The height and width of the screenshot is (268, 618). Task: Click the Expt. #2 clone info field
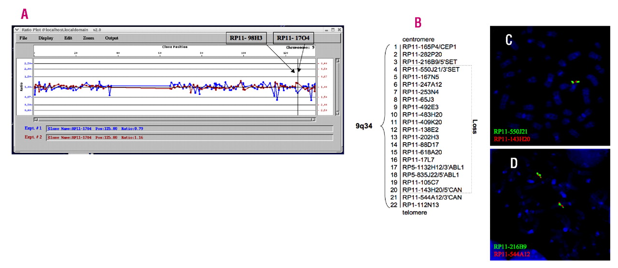click(189, 138)
